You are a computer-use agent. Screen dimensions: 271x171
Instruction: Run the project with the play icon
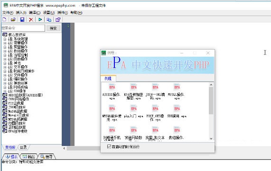[40, 19]
